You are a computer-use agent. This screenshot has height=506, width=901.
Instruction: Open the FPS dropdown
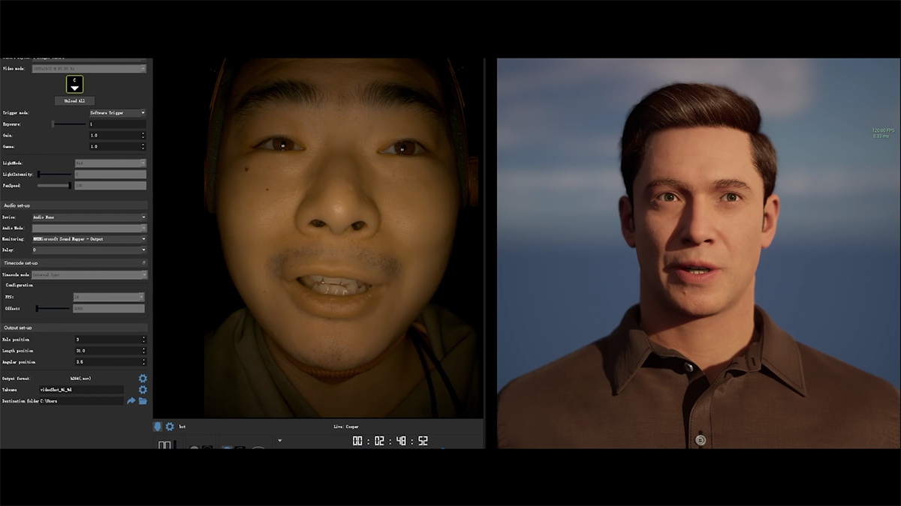[108, 297]
